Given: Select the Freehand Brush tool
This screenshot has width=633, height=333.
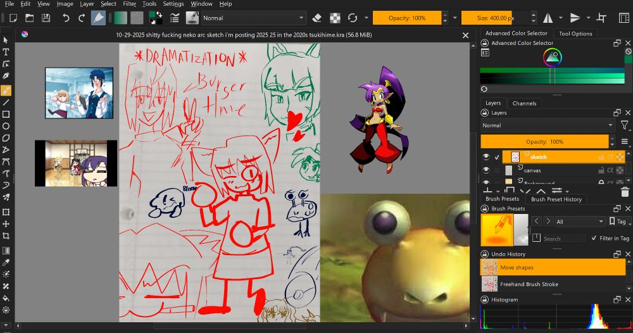Looking at the screenshot, I should [x=6, y=91].
